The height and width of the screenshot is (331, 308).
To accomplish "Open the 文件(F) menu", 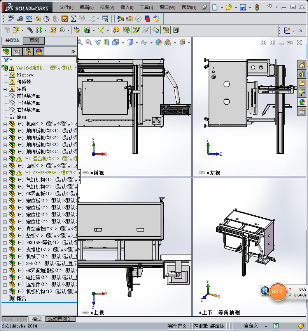I will pyautogui.click(x=66, y=7).
